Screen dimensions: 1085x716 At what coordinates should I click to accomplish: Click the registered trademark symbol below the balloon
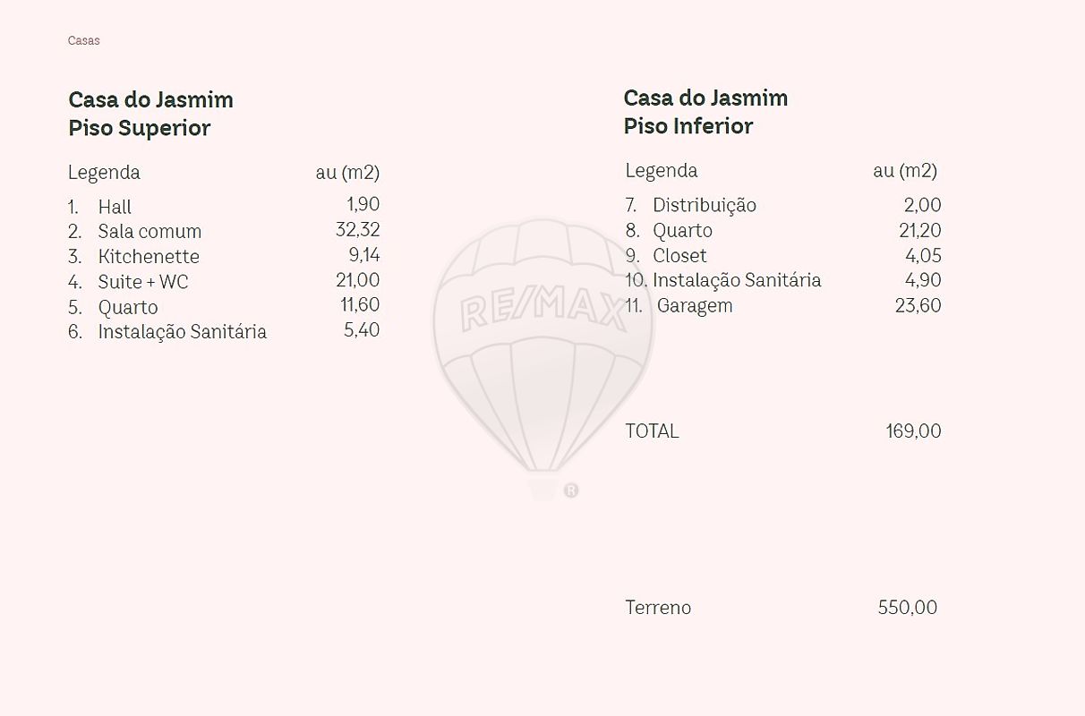click(571, 490)
